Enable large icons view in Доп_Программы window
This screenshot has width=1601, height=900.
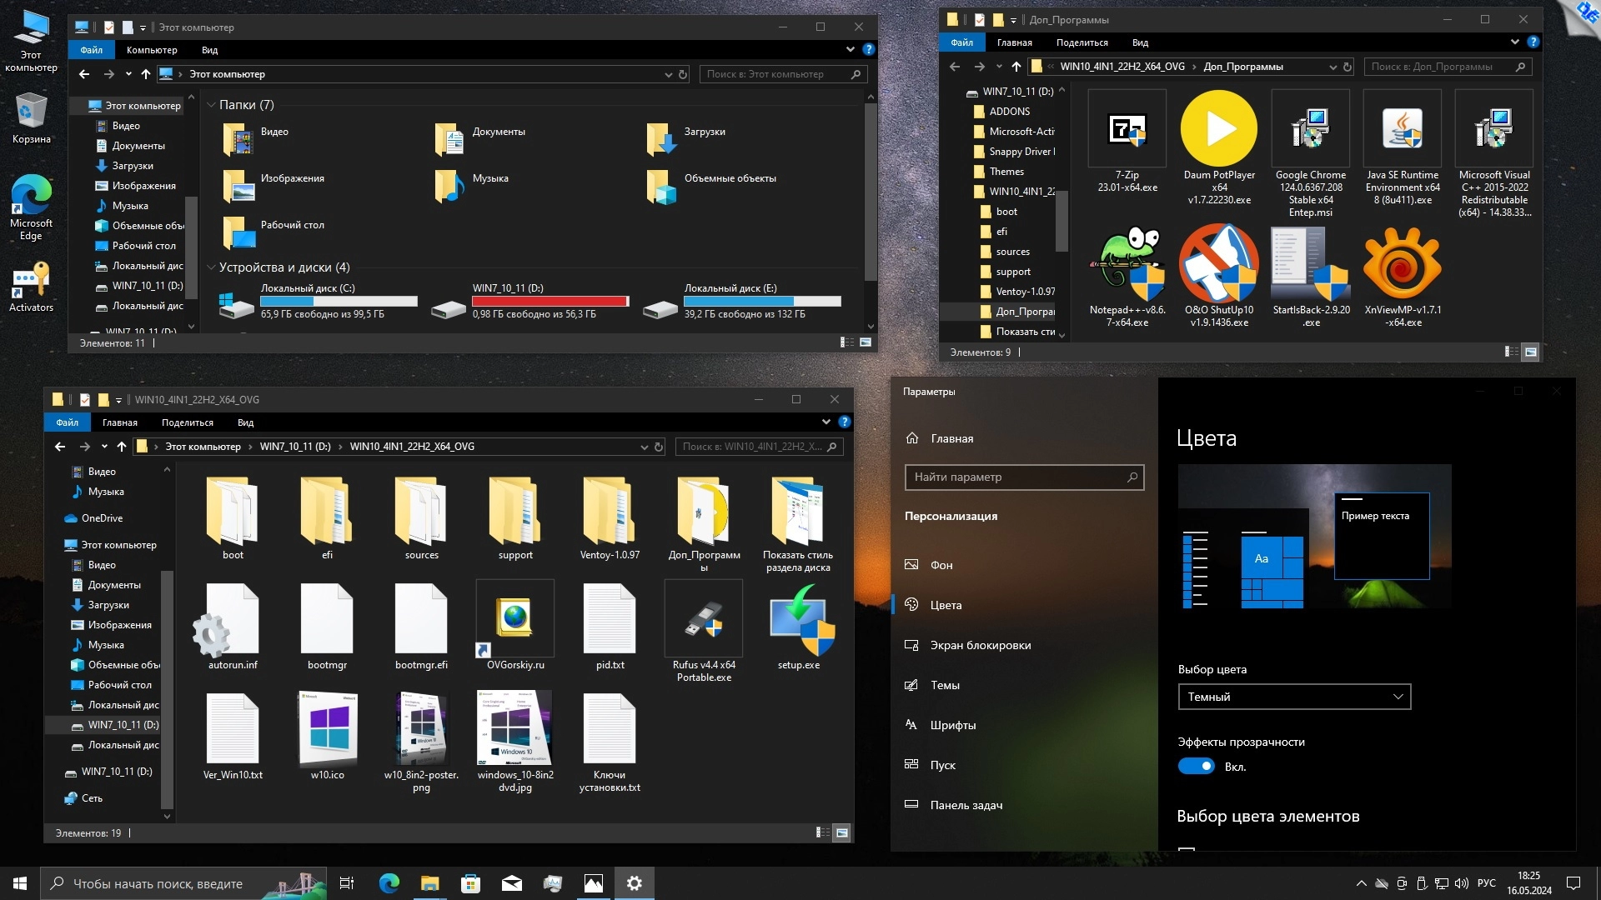coord(1530,352)
